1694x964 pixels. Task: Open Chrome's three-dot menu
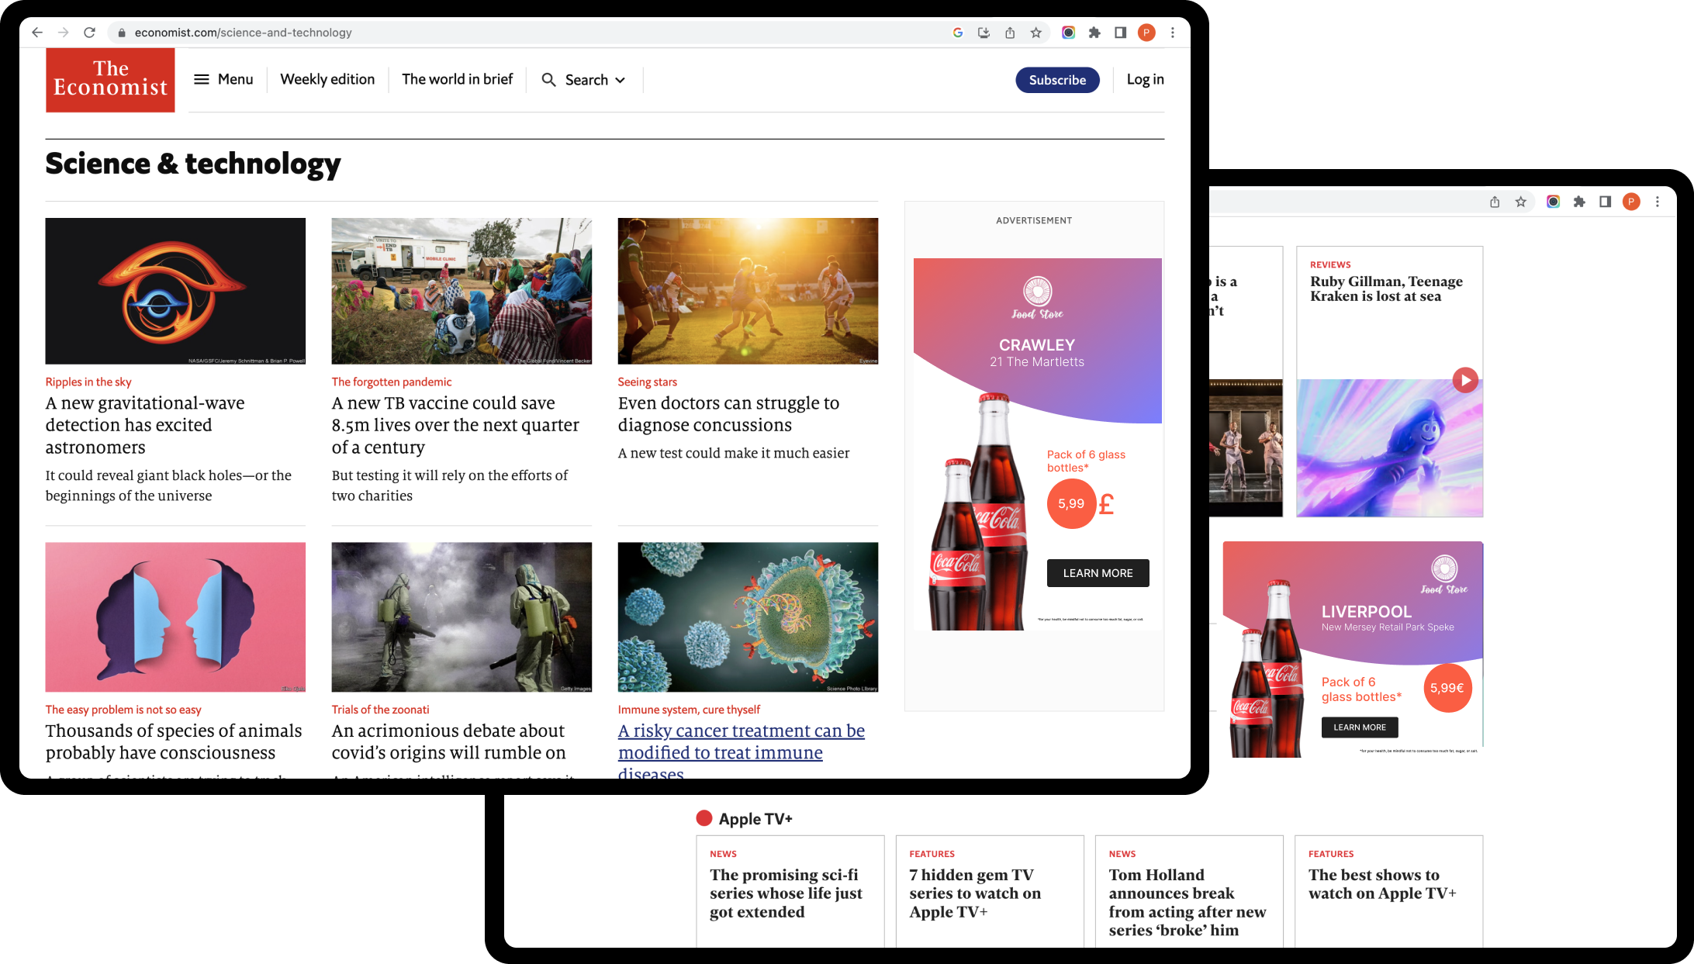(x=1172, y=32)
